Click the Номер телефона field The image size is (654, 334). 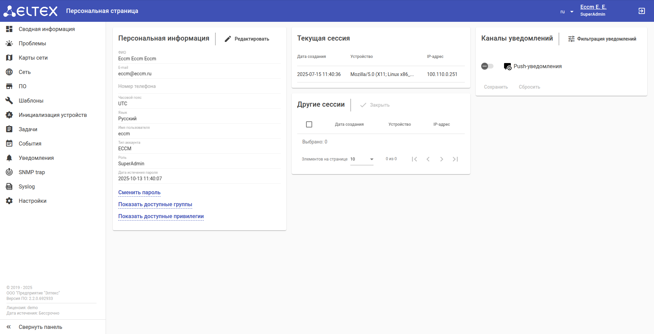click(x=199, y=86)
